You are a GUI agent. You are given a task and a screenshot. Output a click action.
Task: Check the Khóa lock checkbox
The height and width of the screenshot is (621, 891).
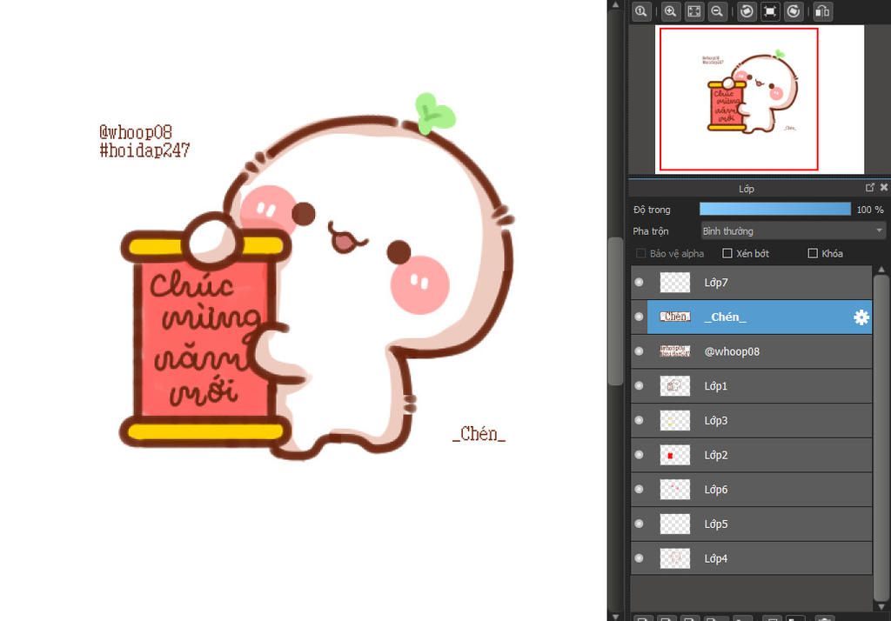point(813,253)
